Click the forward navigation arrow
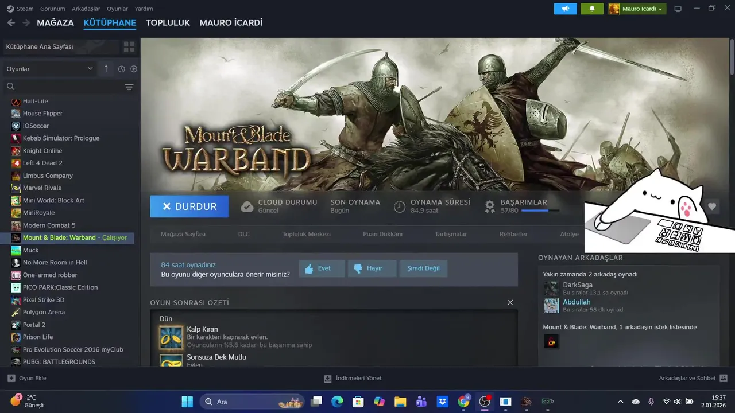The width and height of the screenshot is (735, 413). [x=26, y=22]
